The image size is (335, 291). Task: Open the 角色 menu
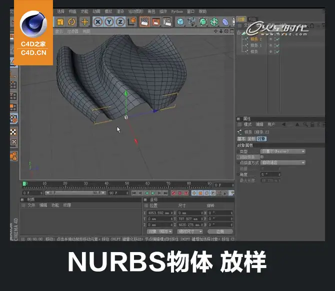tap(151, 11)
